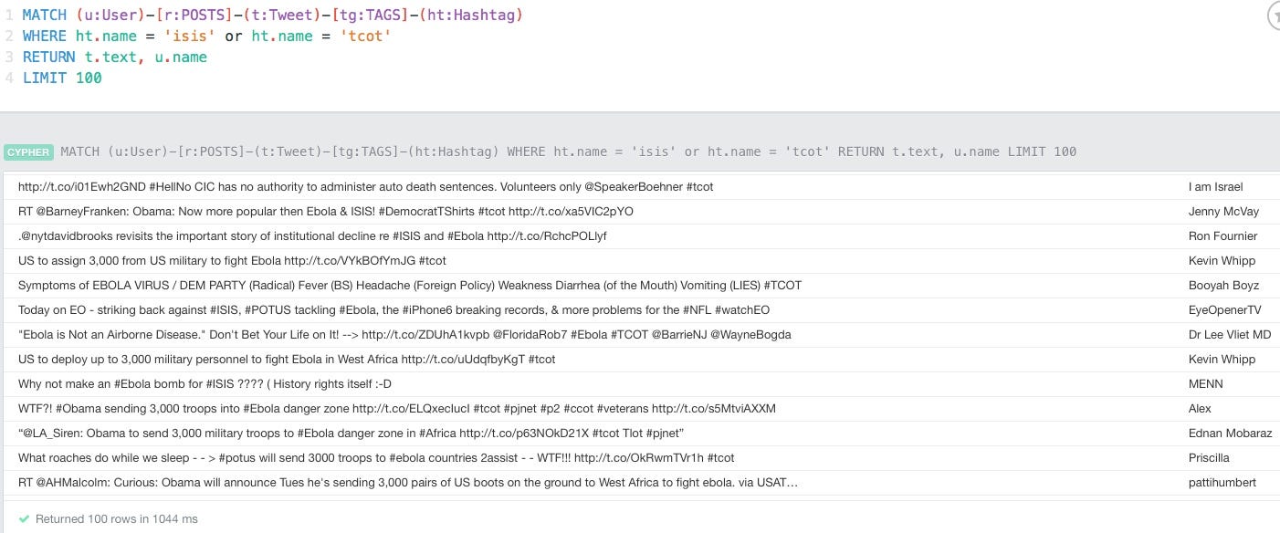Screen dimensions: 1280x533
Task: Click the Returned 100 rows status message
Action: pos(116,518)
